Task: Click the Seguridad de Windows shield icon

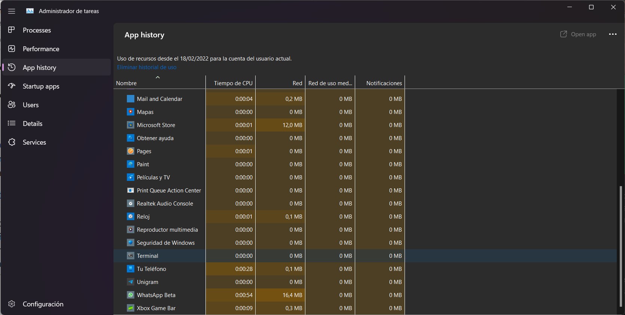Action: [131, 243]
